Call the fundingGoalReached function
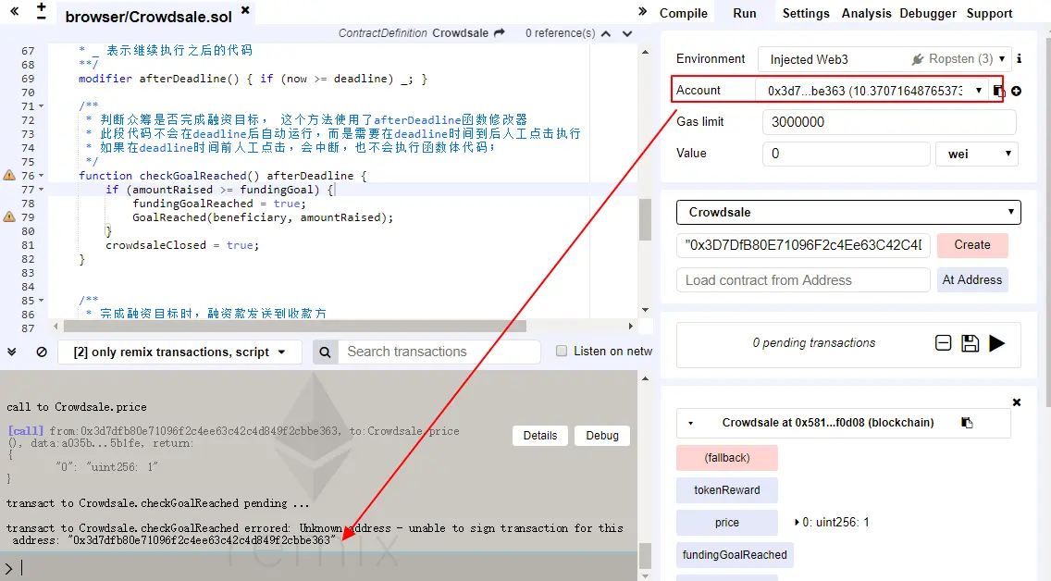Screen dimensions: 1051x581 [x=734, y=554]
